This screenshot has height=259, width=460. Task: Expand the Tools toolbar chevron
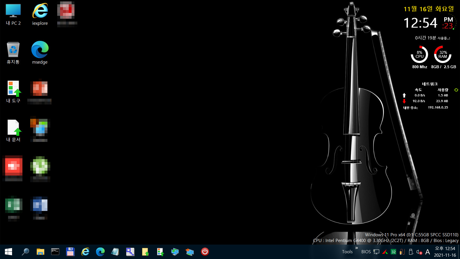[356, 248]
